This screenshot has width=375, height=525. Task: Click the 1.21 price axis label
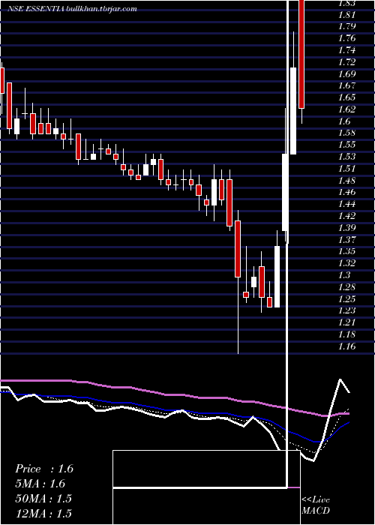346,322
